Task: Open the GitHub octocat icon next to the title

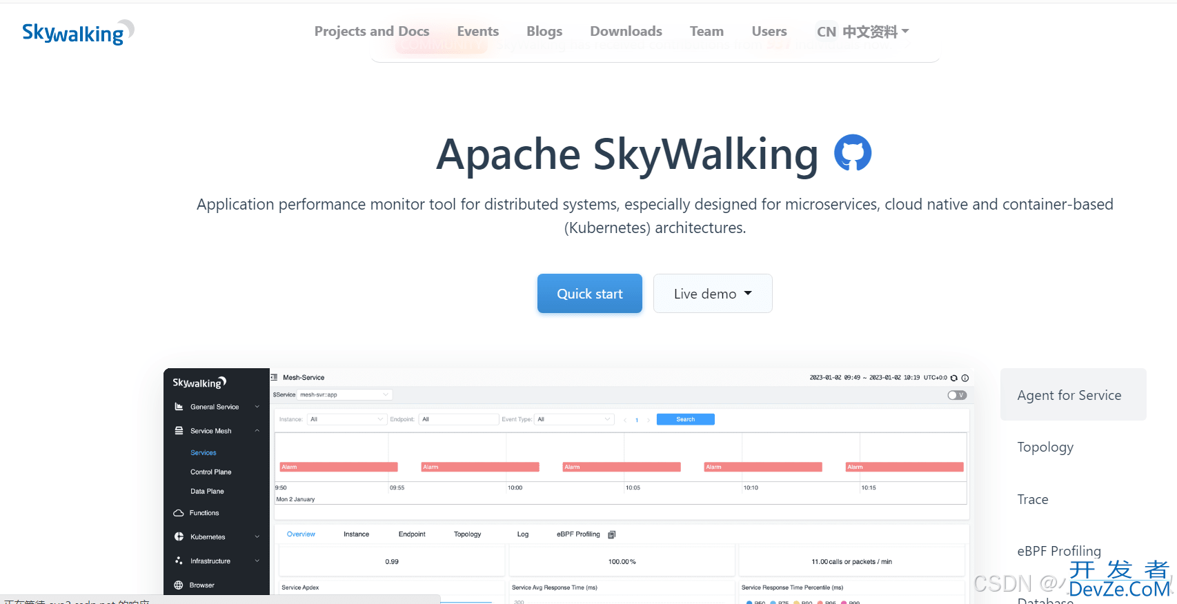Action: tap(853, 153)
